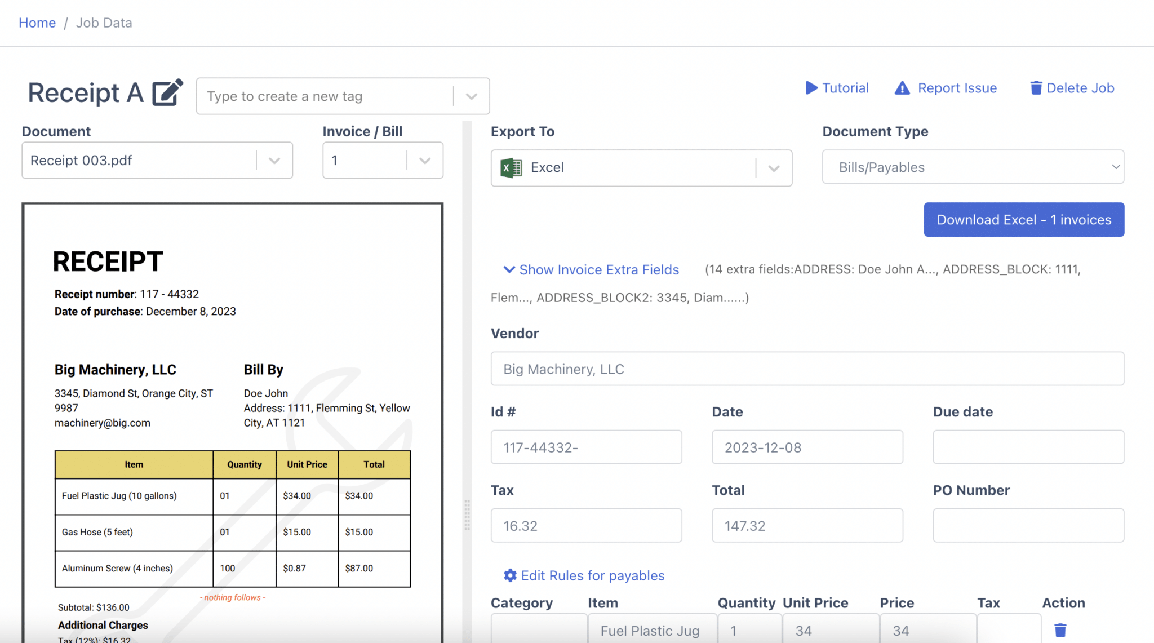The width and height of the screenshot is (1154, 643).
Task: Open the Export To format dropdown
Action: click(x=774, y=168)
